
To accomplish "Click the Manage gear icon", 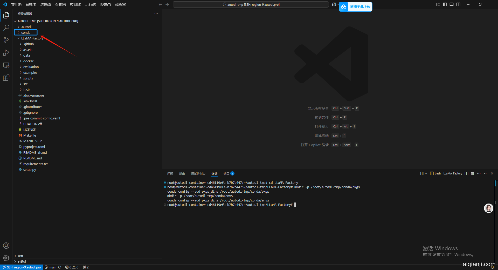I will click(6, 258).
